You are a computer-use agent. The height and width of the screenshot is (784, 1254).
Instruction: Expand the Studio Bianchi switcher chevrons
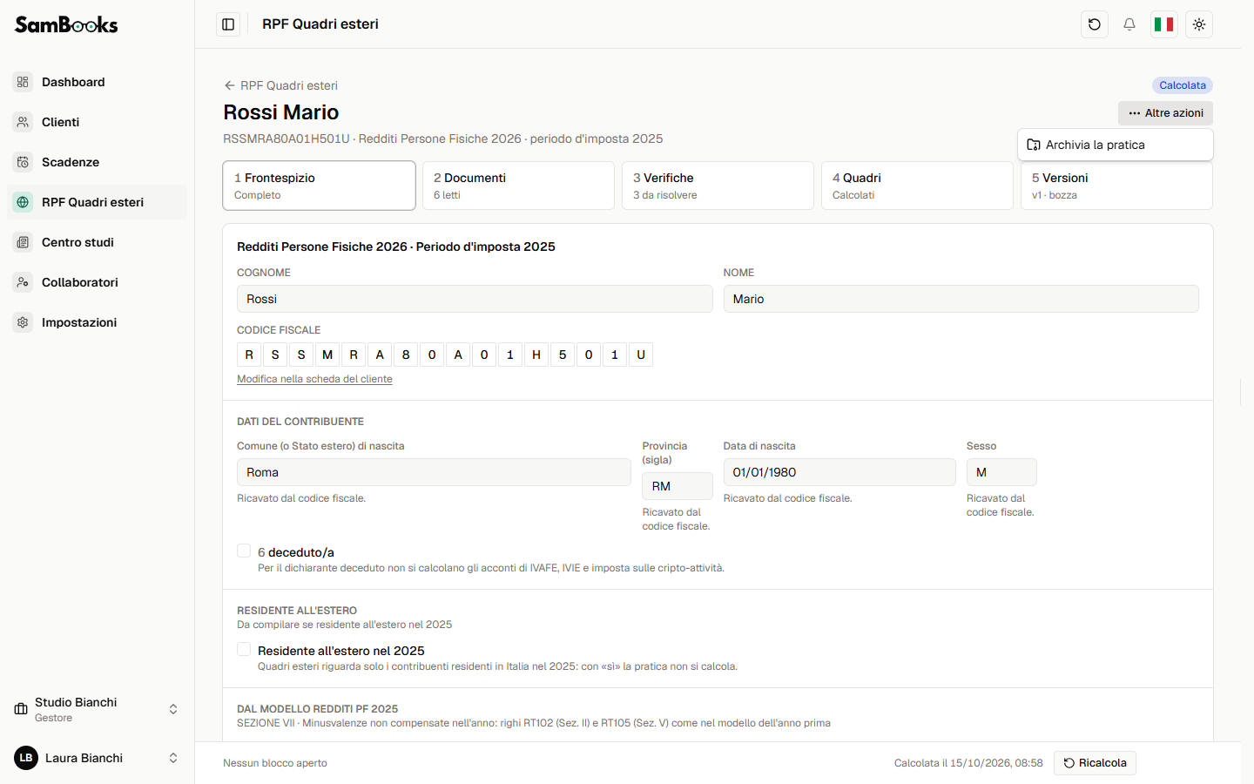[x=173, y=709]
